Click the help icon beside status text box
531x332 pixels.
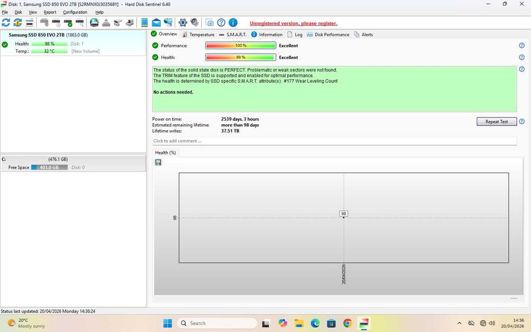pyautogui.click(x=521, y=69)
